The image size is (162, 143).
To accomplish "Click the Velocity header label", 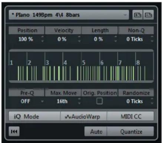I will (63, 30).
